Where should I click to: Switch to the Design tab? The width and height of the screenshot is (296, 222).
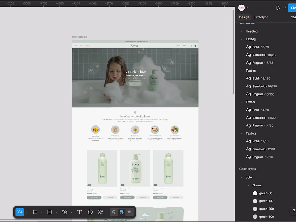[x=244, y=17]
